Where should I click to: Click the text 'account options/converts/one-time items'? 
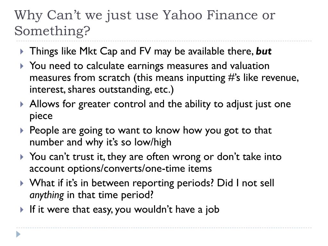point(121,168)
